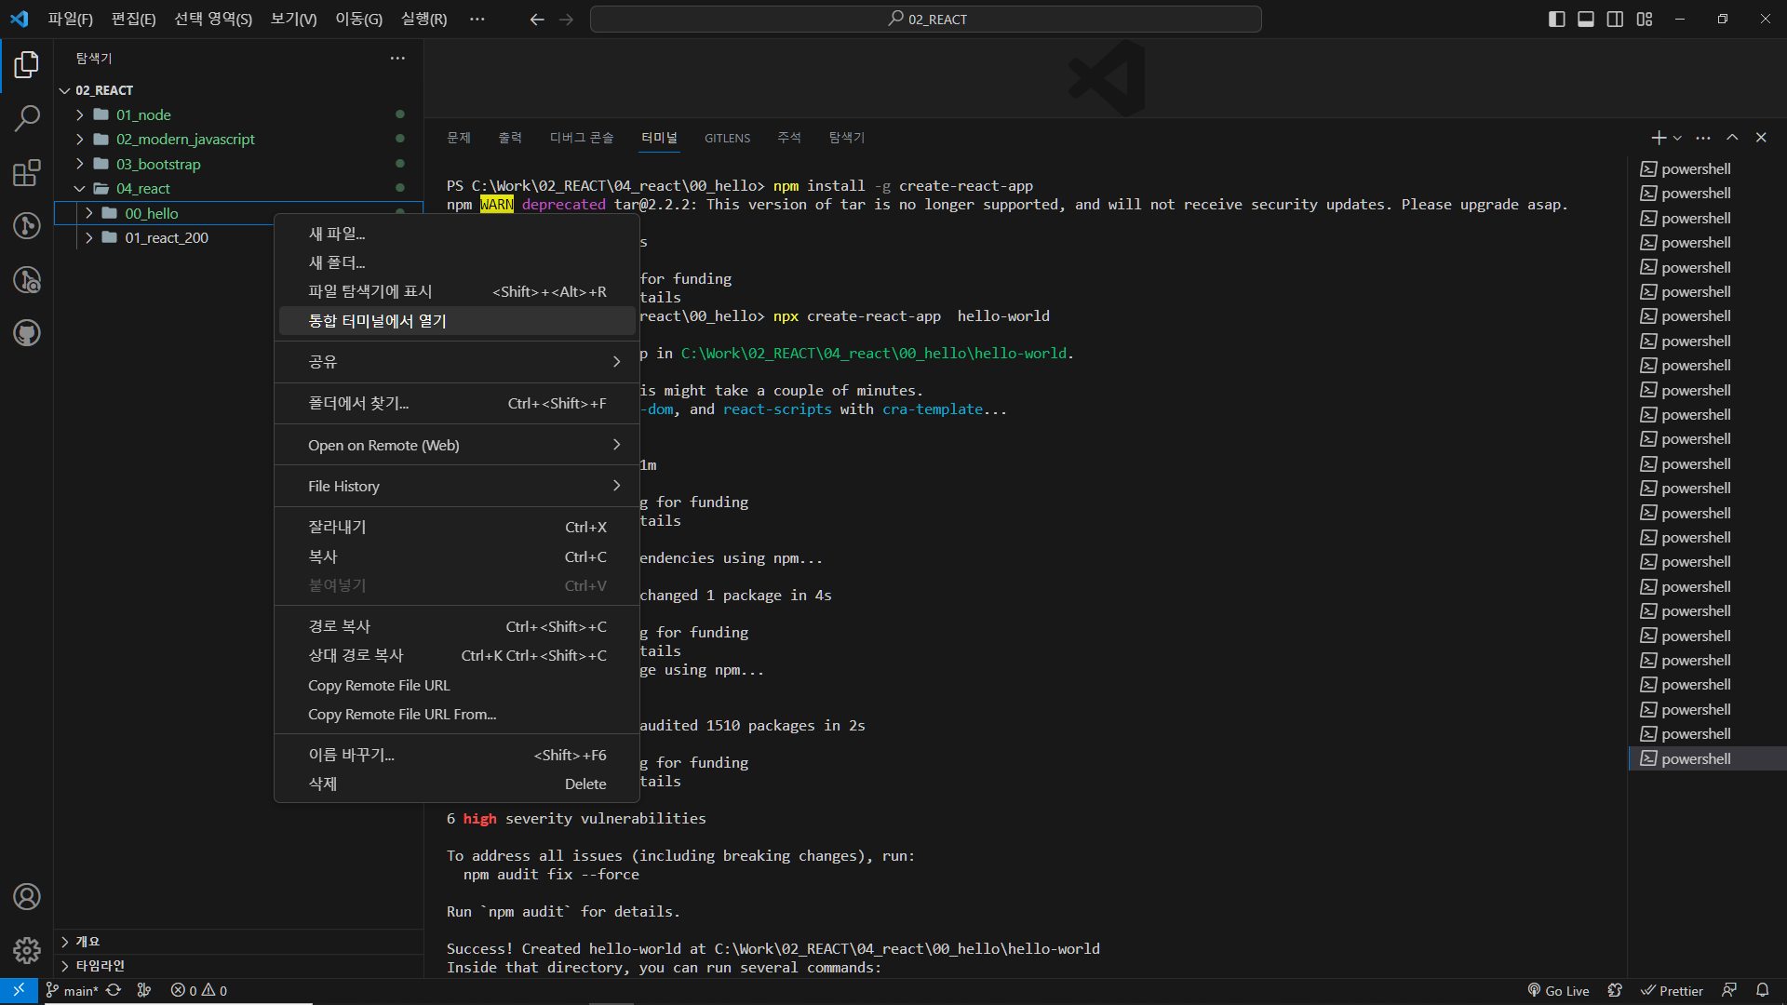This screenshot has height=1005, width=1787.
Task: Open the terminal launch profile dropdown arrow
Action: (1677, 138)
